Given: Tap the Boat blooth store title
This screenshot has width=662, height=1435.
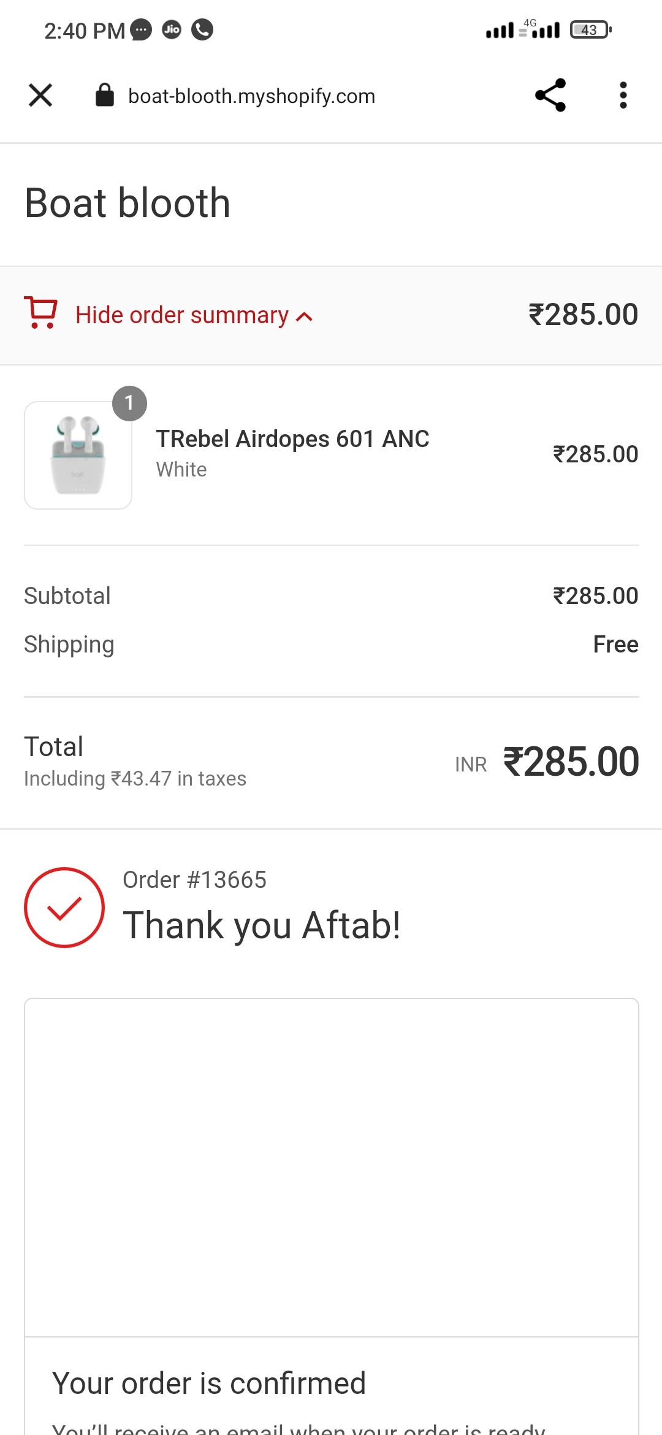Looking at the screenshot, I should point(127,203).
